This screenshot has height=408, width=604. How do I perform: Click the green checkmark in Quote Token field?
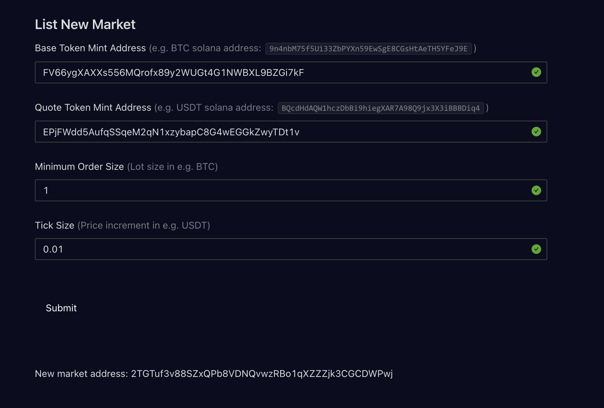click(x=536, y=132)
